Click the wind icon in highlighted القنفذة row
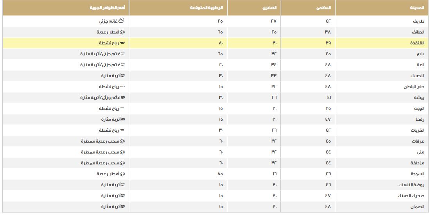Image resolution: width=429 pixels, height=224 pixels. pos(122,43)
